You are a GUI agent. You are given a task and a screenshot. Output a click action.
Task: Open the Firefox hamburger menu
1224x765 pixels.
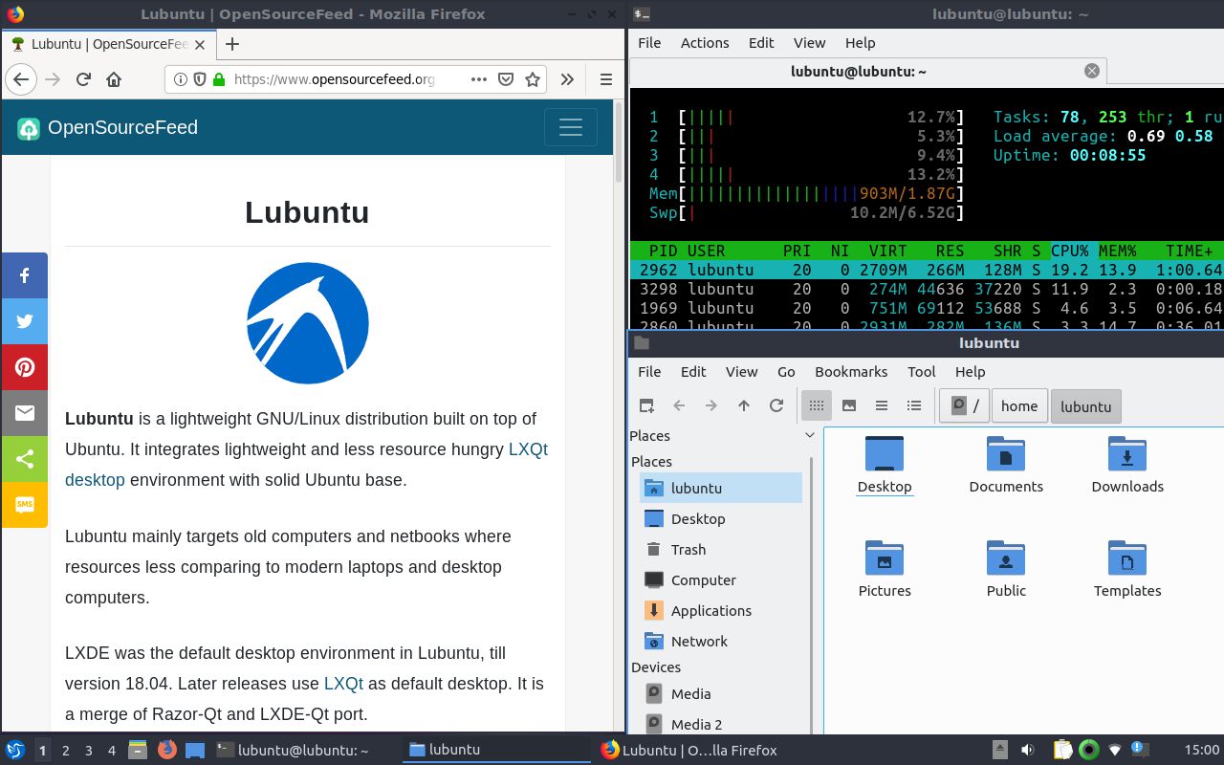605,79
